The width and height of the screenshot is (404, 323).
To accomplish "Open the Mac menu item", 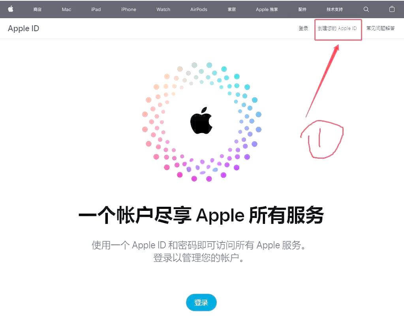I will click(x=66, y=9).
